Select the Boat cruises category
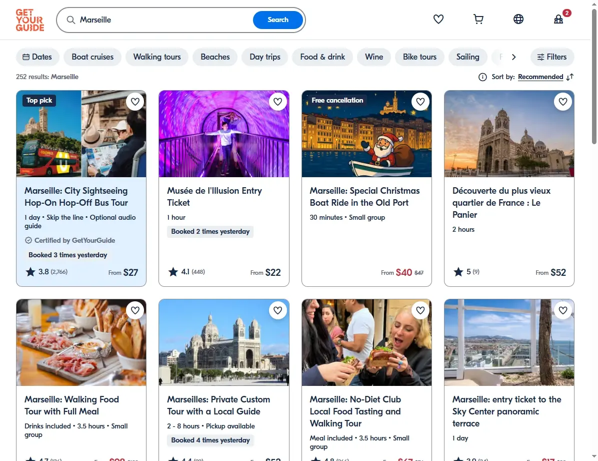 tap(92, 57)
